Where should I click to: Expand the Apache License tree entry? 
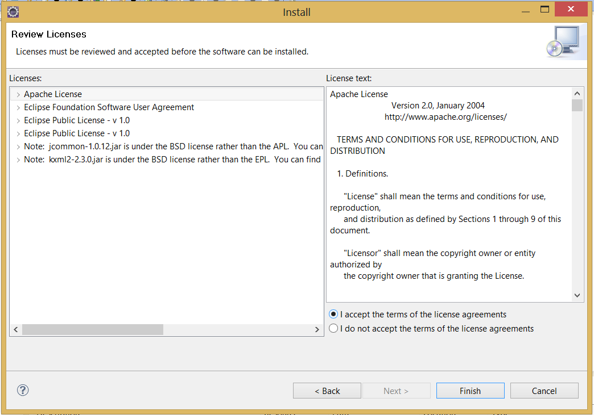tap(18, 95)
